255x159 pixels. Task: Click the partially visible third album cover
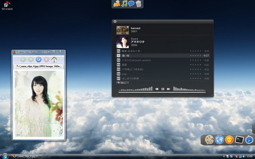122,83
